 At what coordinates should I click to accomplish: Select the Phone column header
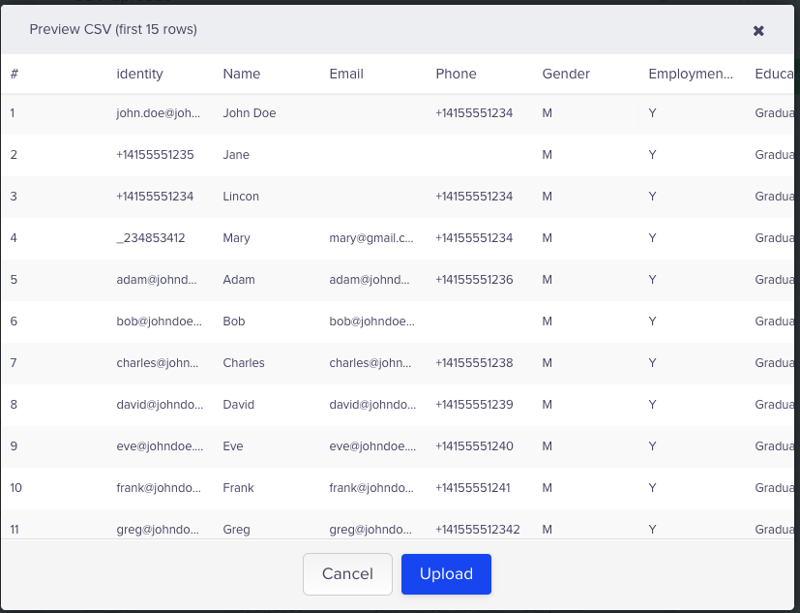(x=456, y=74)
